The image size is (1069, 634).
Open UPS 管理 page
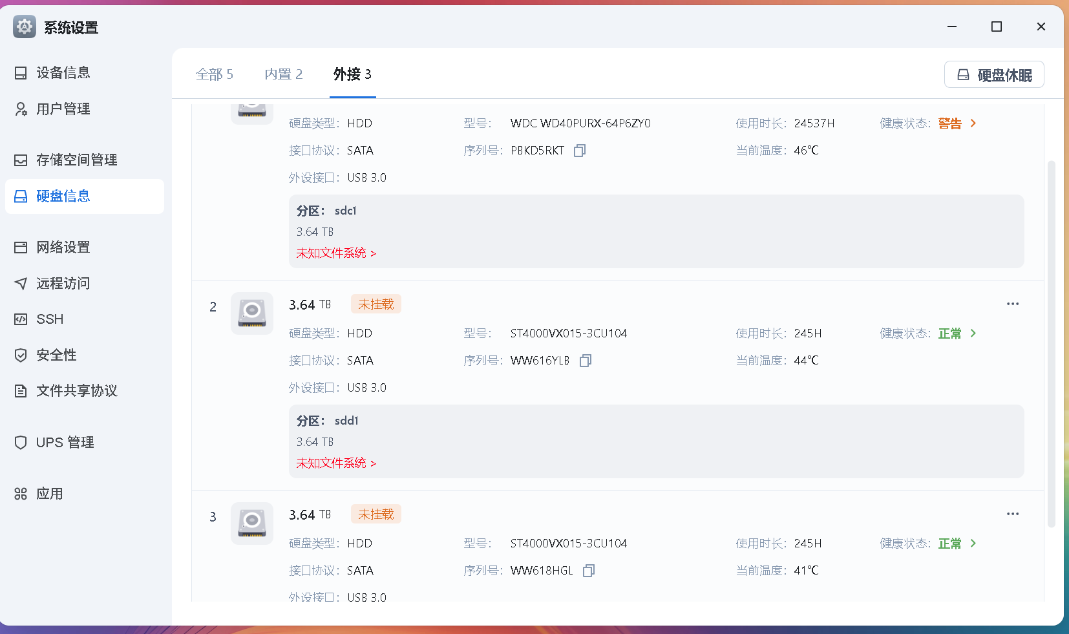(84, 442)
